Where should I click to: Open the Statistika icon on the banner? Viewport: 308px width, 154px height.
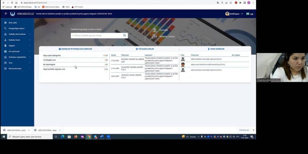155,30
